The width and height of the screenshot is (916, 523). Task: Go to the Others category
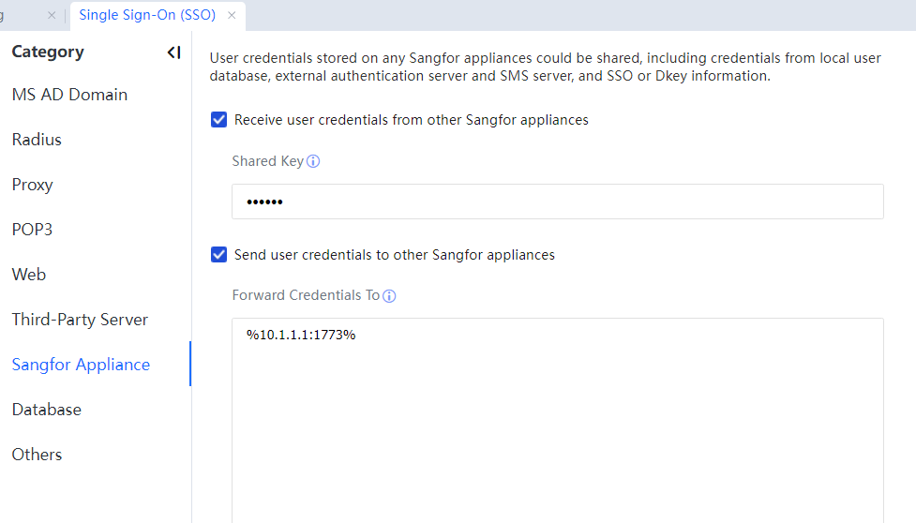pyautogui.click(x=37, y=455)
